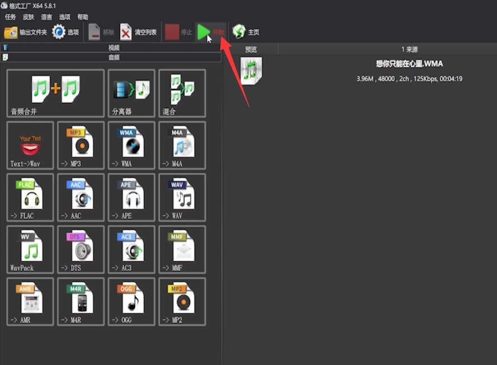Click the 移除 remove button
Screen dimensions: 497x365
[101, 32]
